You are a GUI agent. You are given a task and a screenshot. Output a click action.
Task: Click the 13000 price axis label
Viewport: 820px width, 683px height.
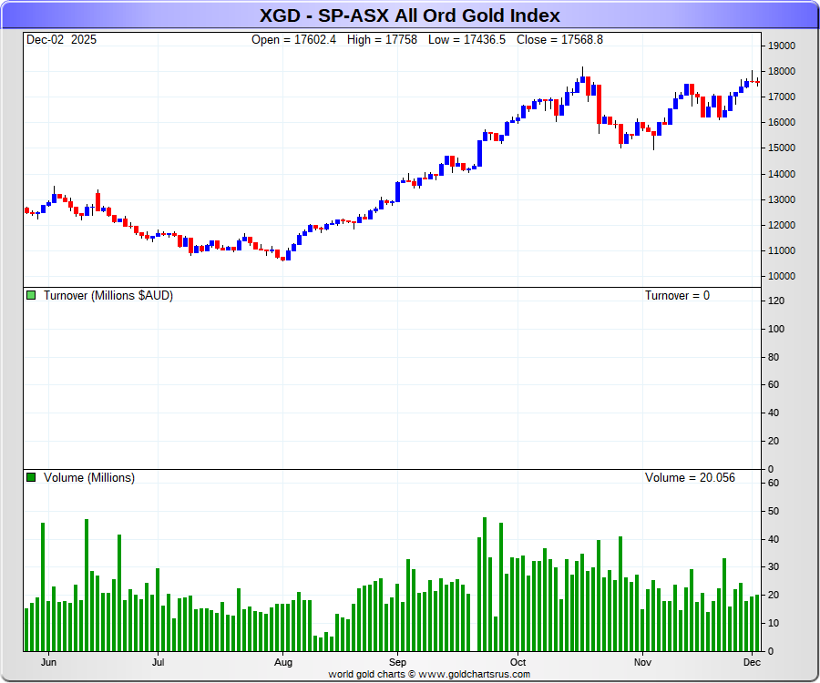[782, 199]
